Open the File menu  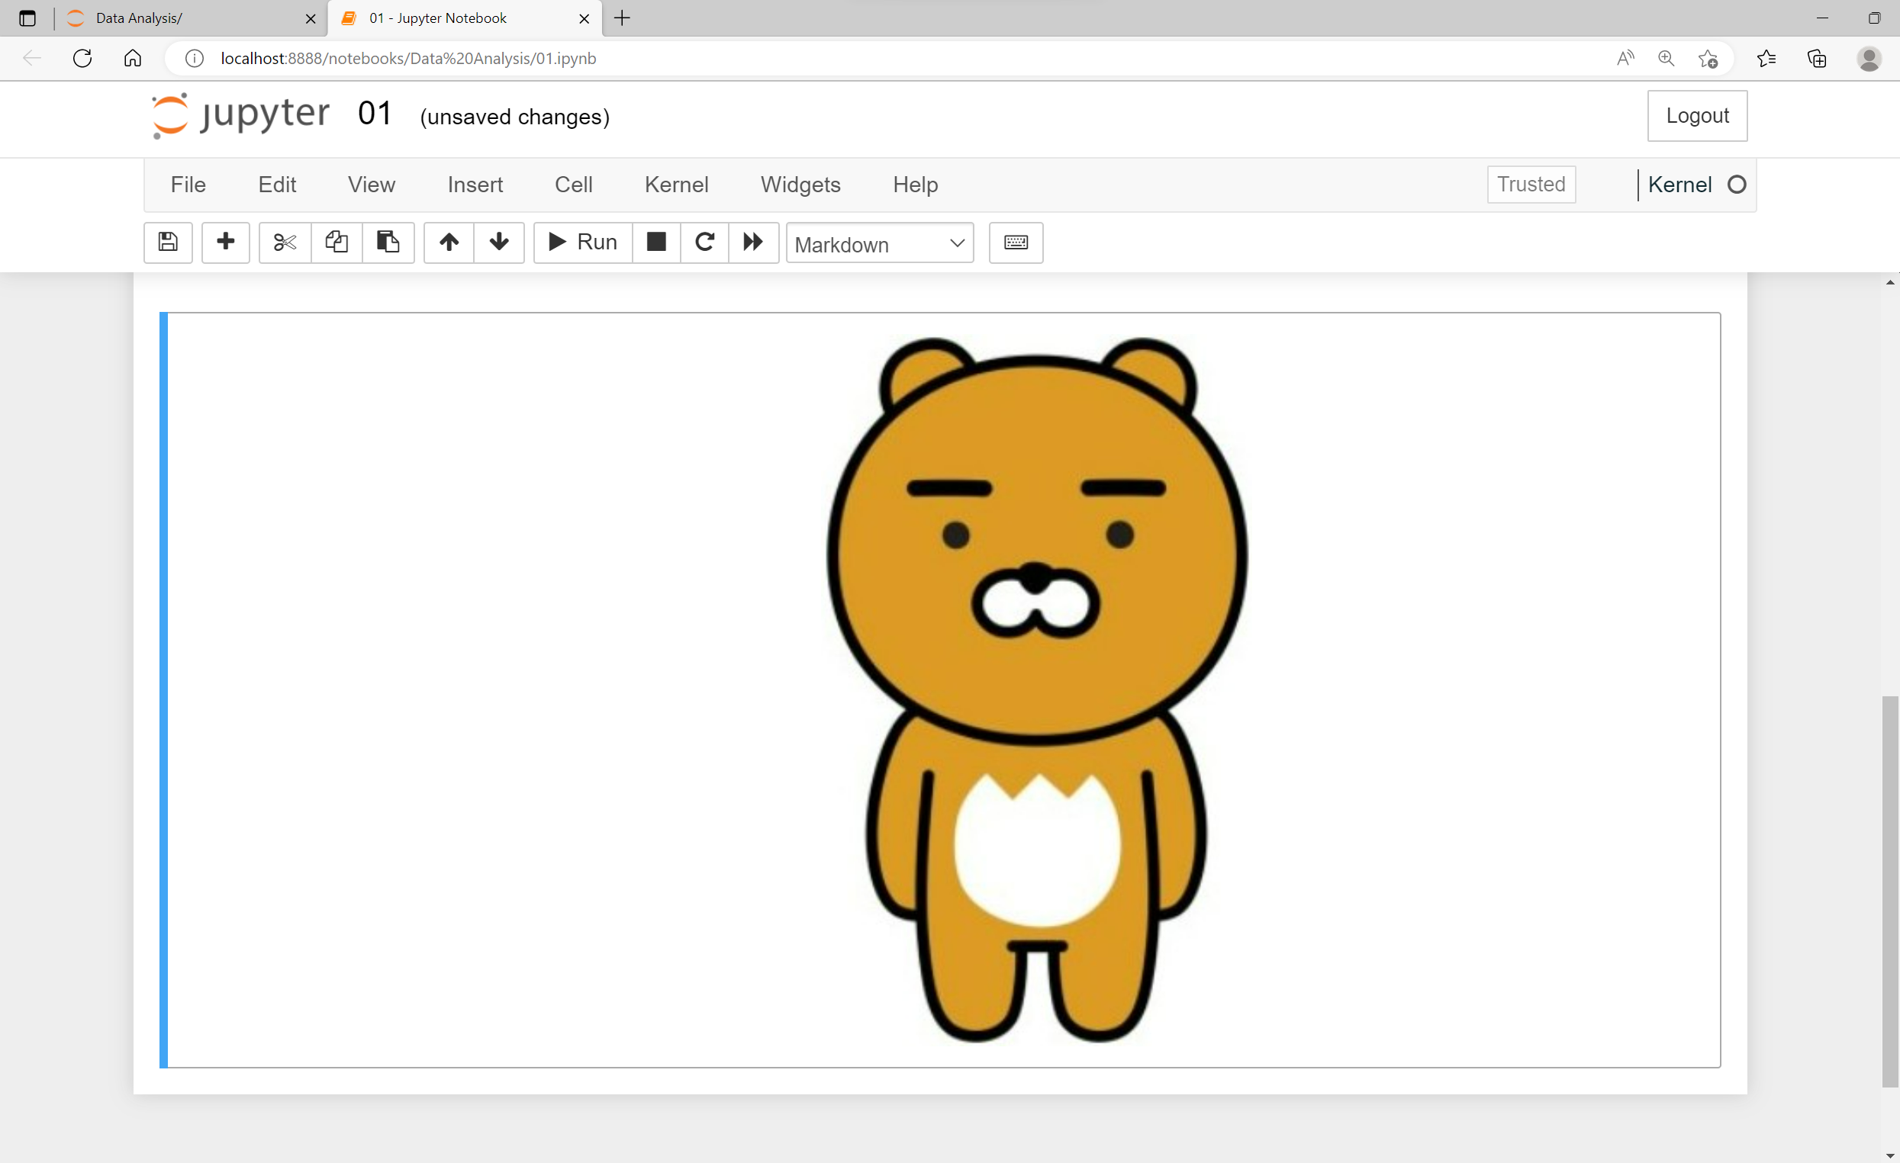tap(188, 185)
